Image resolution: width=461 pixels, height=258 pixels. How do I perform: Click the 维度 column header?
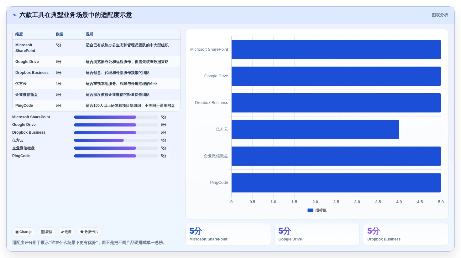19,34
